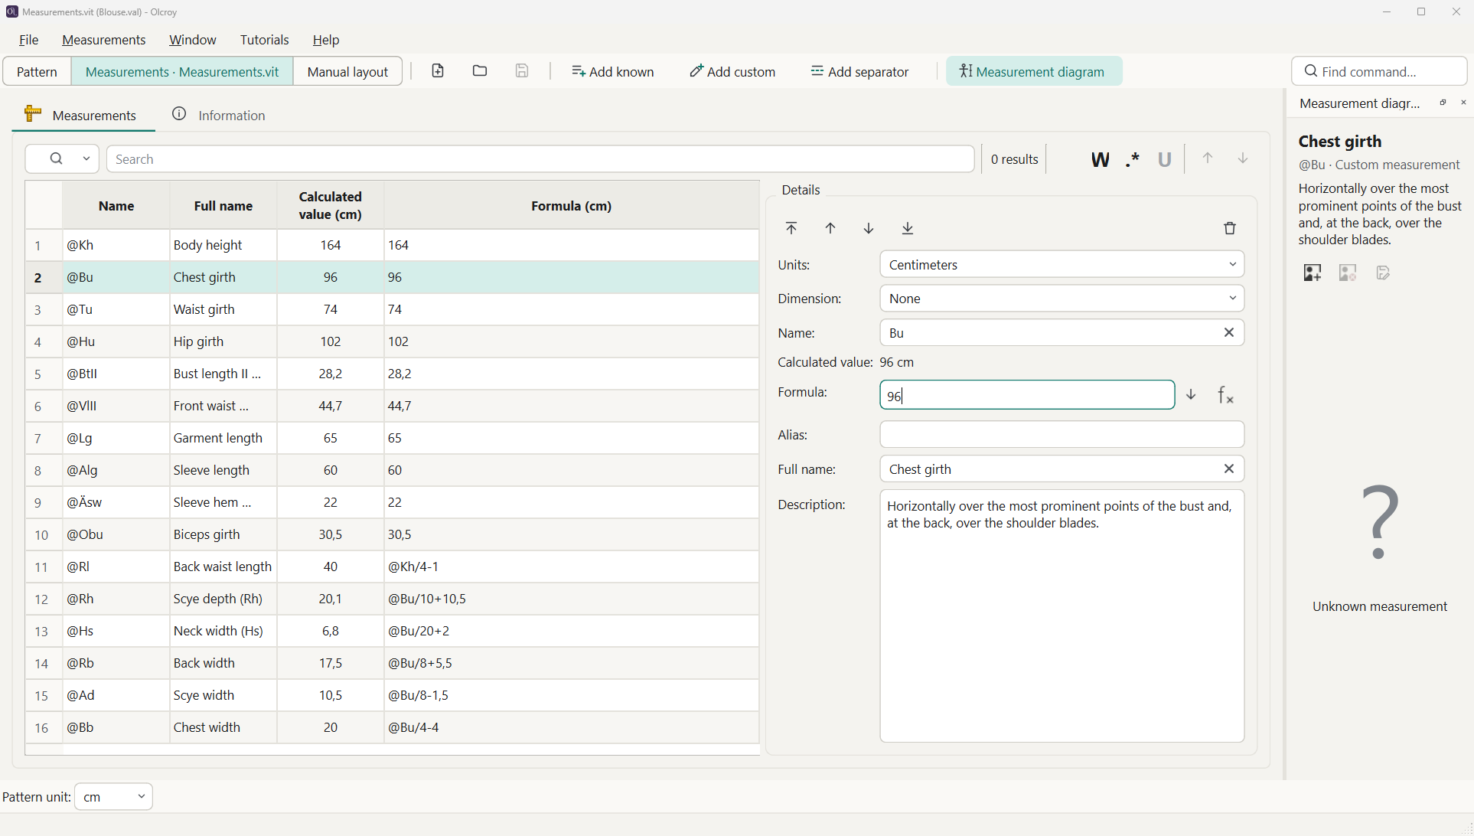Delete the measurement with trash icon
The height and width of the screenshot is (836, 1474).
(x=1230, y=228)
